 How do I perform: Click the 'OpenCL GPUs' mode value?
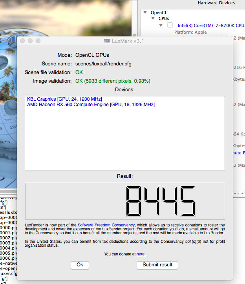92,55
